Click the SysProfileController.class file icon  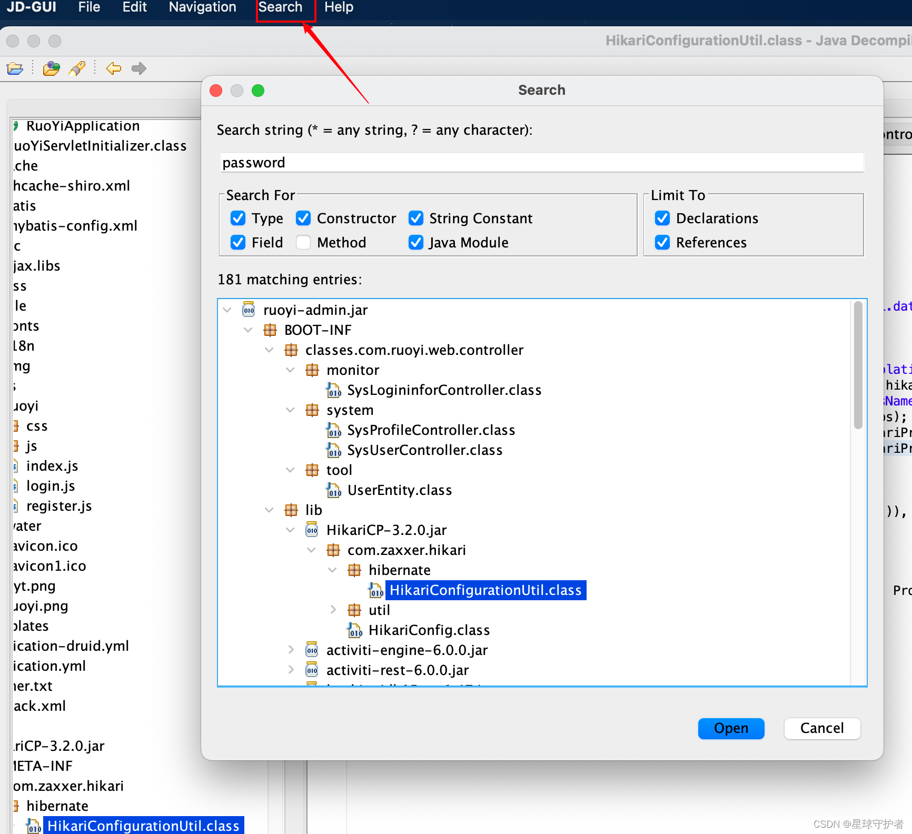coord(333,430)
